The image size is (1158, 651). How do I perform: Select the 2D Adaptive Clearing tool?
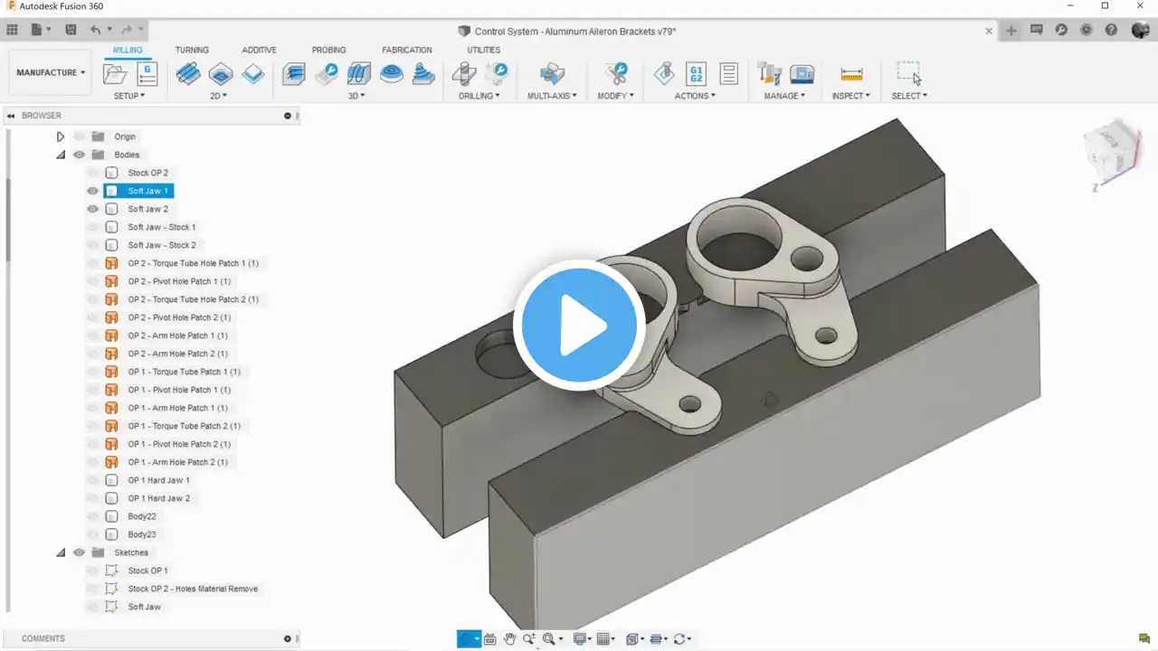tap(188, 73)
